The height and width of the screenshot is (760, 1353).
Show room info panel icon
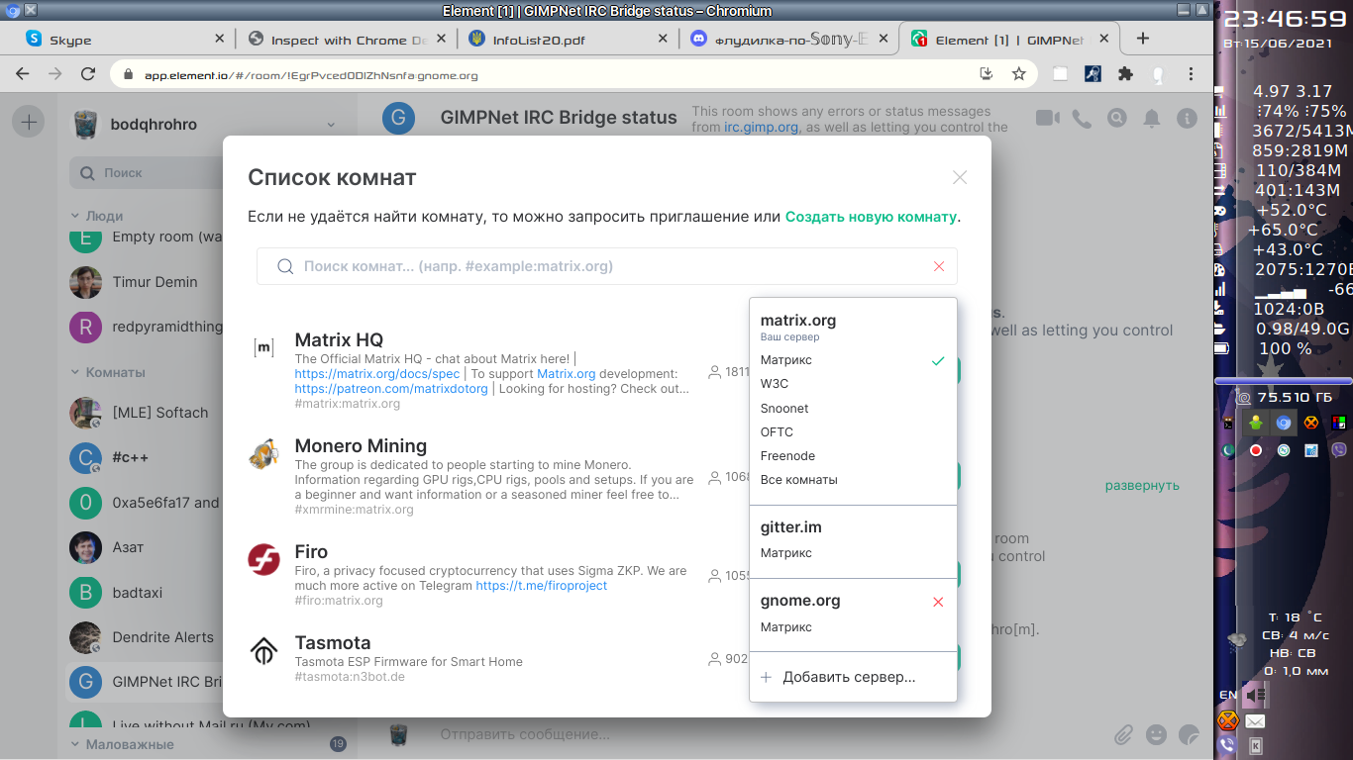[x=1187, y=119]
